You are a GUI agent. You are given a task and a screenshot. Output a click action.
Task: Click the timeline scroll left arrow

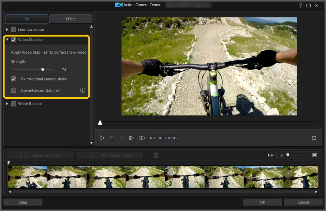(x=10, y=192)
